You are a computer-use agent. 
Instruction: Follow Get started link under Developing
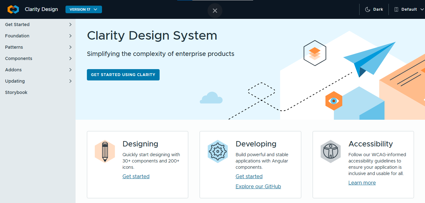tap(249, 176)
